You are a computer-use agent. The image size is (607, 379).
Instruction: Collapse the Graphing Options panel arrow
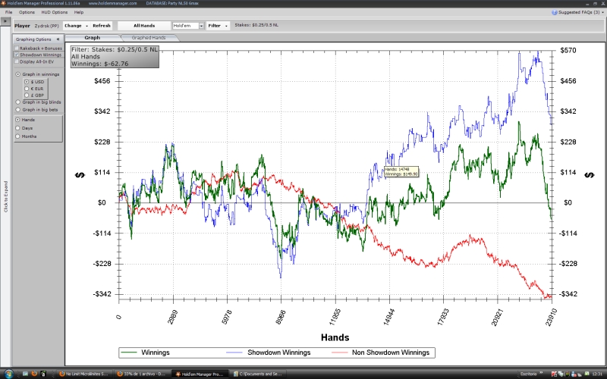click(x=58, y=39)
